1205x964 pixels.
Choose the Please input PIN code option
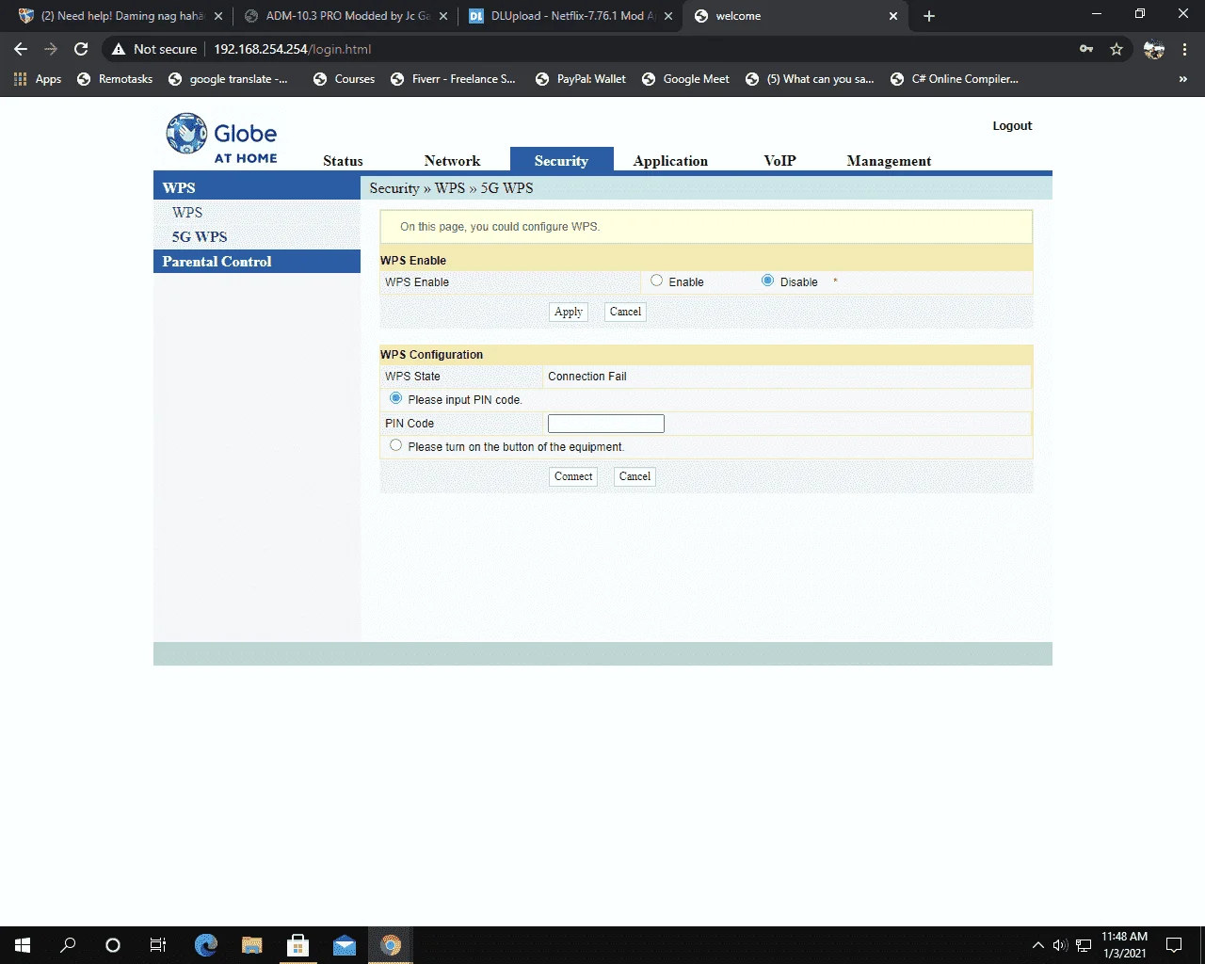pyautogui.click(x=395, y=398)
